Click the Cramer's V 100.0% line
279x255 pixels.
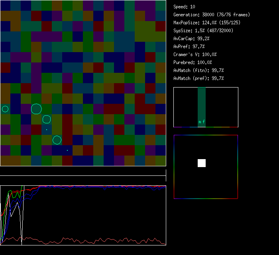point(195,55)
